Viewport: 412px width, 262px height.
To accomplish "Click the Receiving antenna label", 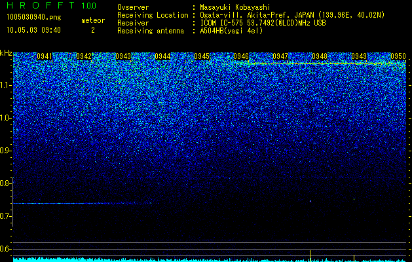I will (151, 31).
